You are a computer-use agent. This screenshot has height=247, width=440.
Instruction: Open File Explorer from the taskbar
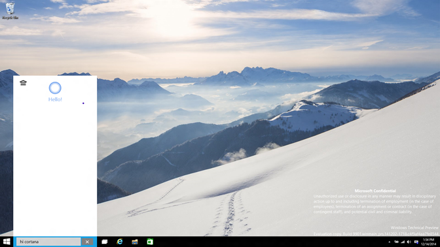point(135,242)
